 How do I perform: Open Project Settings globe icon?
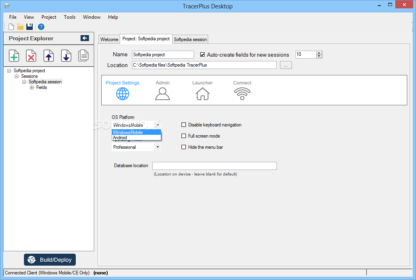pyautogui.click(x=122, y=94)
